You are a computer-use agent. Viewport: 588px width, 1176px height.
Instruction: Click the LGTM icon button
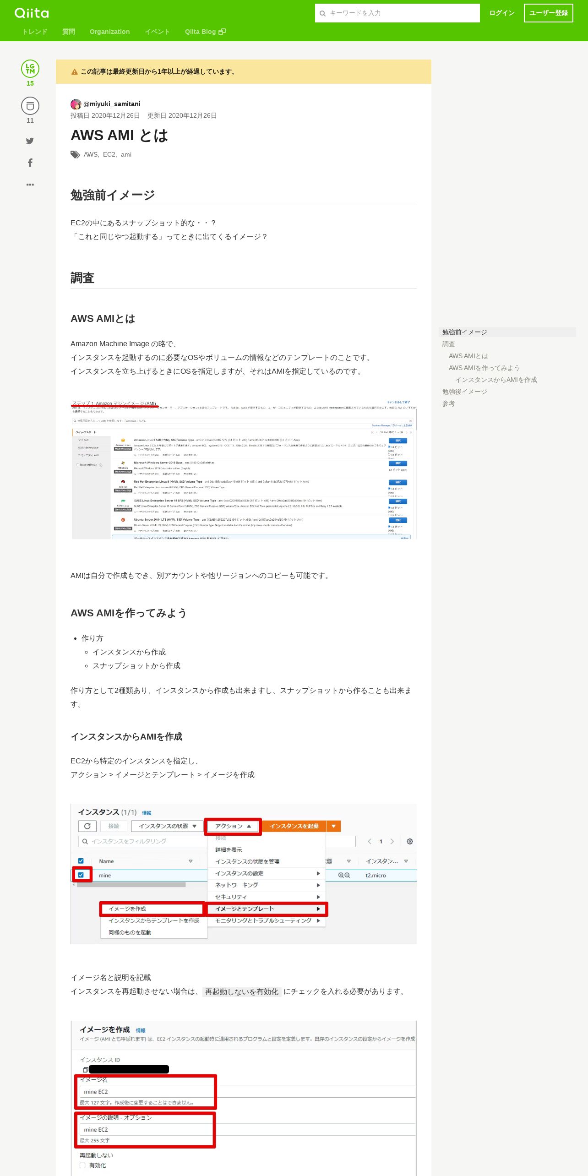point(30,69)
